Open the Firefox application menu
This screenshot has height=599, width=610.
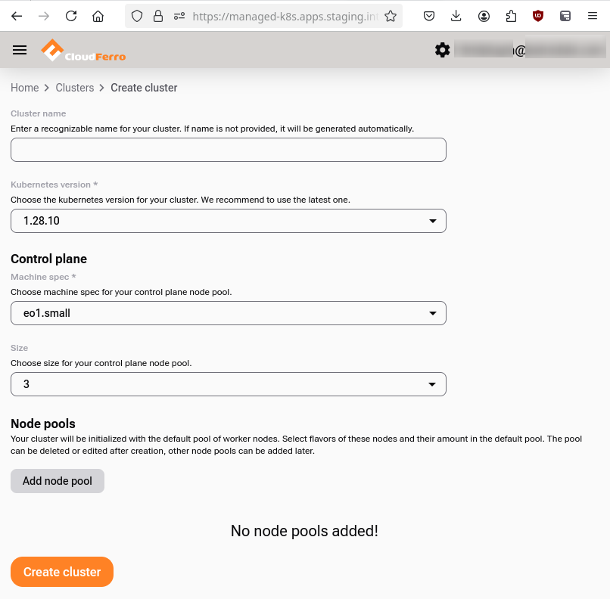tap(593, 16)
